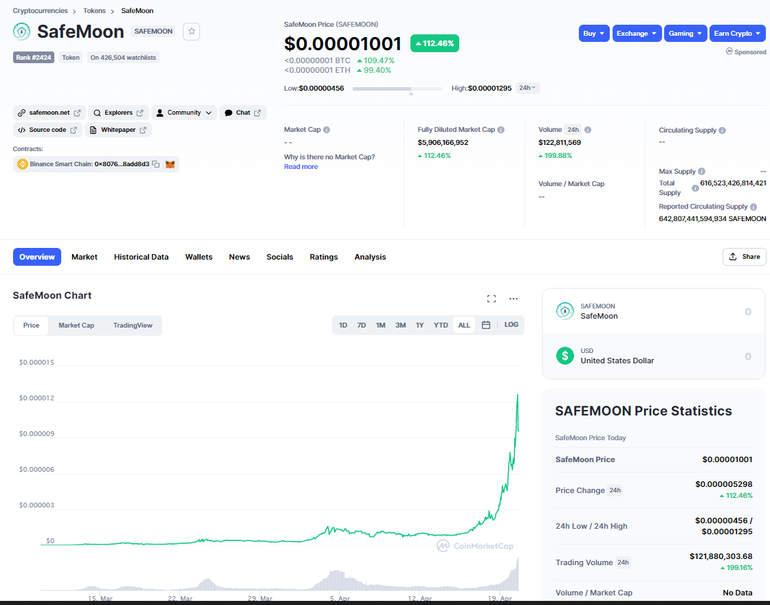Copy the Binance Smart Chain contract address
The image size is (770, 605).
tap(155, 164)
